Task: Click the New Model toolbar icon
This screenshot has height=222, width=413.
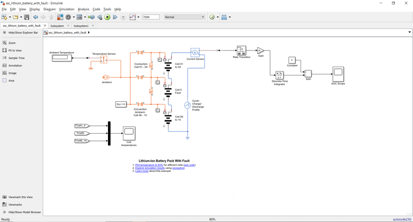Action: click(4, 17)
